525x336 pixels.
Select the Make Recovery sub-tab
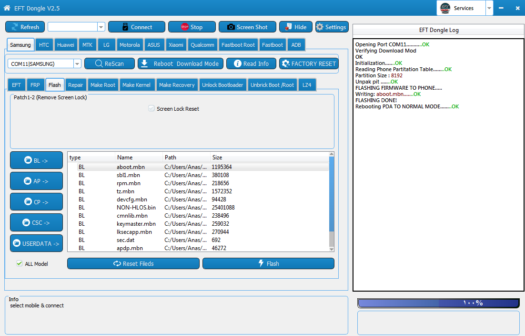tap(177, 85)
